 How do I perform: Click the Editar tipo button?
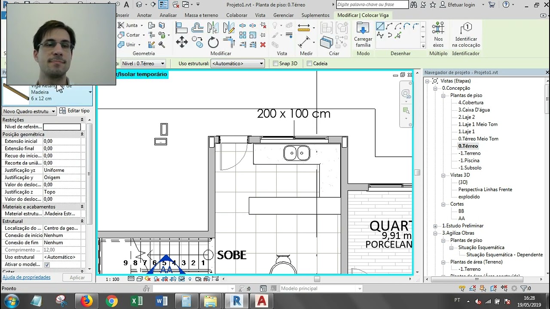click(74, 111)
